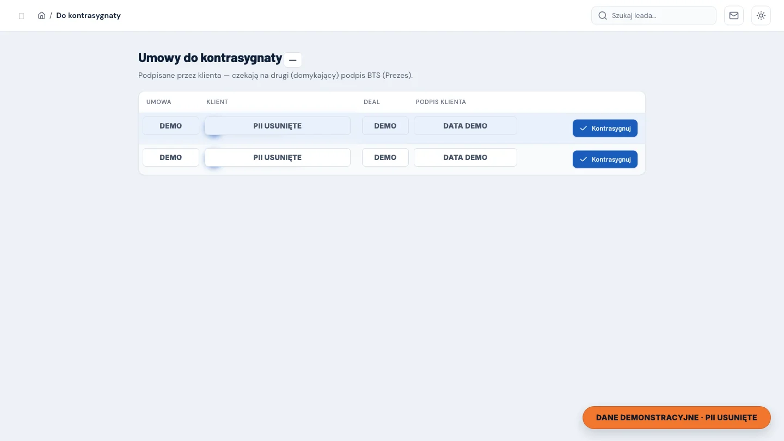Screen dimensions: 784x441
Task: Open the mail inbox icon
Action: (734, 15)
